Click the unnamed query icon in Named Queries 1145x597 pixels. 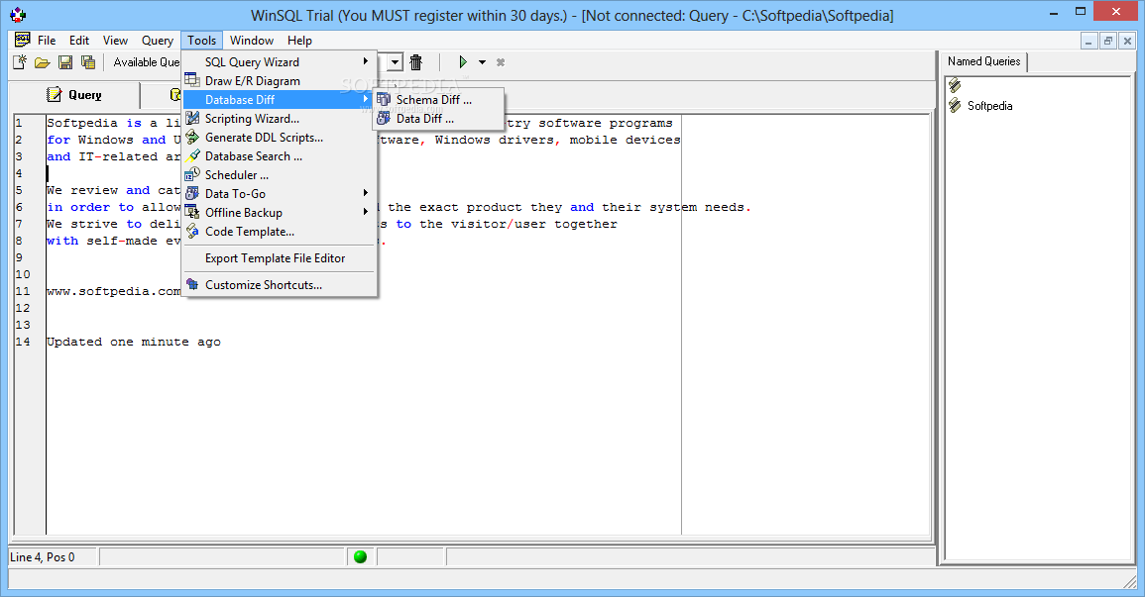[955, 85]
